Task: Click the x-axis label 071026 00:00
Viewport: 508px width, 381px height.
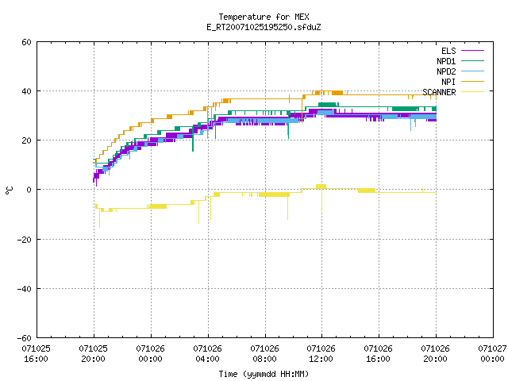Action: tap(150, 354)
